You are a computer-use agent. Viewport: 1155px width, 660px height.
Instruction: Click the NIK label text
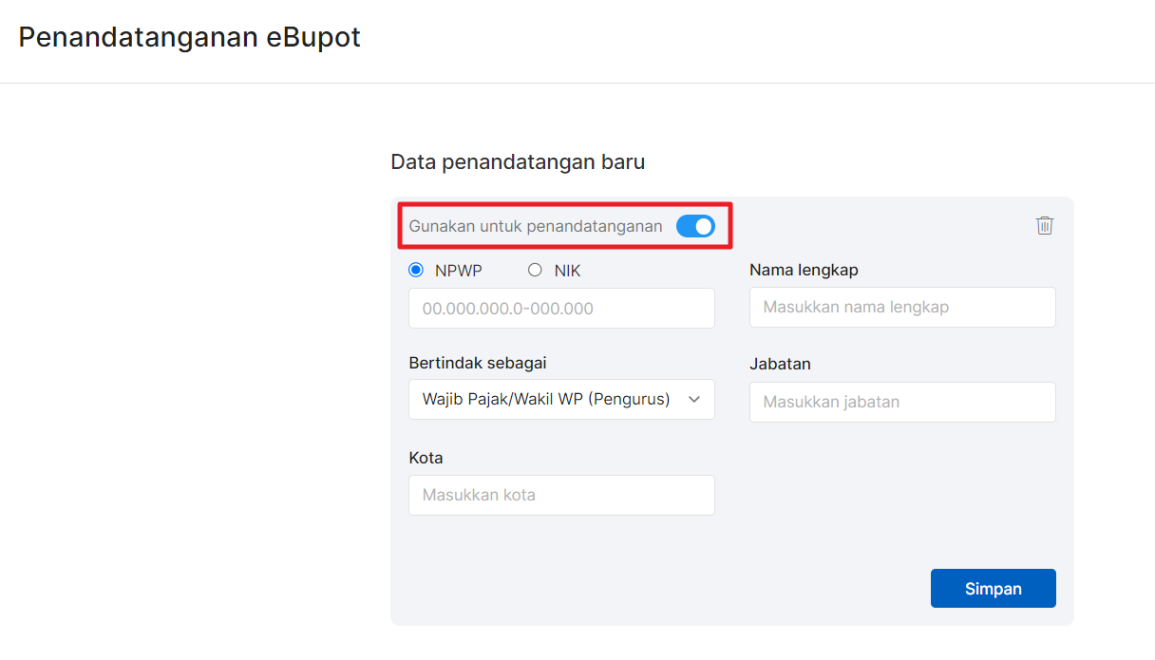point(567,271)
